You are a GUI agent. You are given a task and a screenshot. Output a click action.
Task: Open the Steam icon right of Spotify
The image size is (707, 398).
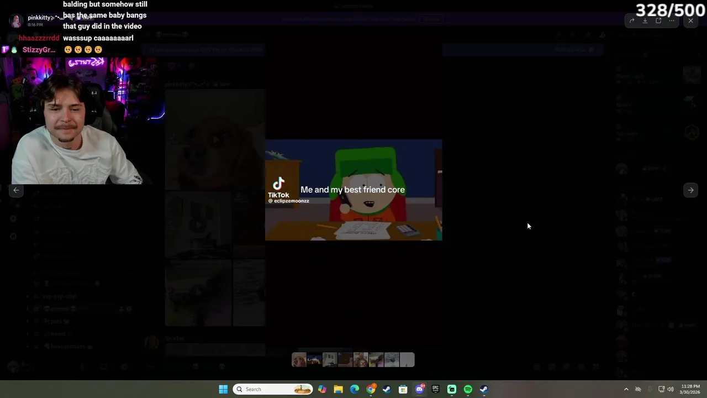pos(484,389)
